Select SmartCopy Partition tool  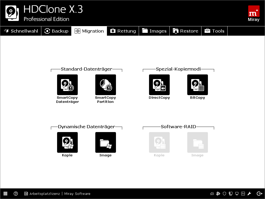tap(105, 85)
